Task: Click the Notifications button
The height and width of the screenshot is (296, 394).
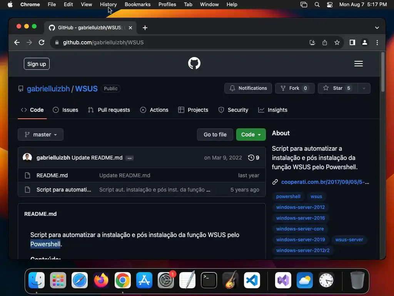Action: (248, 88)
